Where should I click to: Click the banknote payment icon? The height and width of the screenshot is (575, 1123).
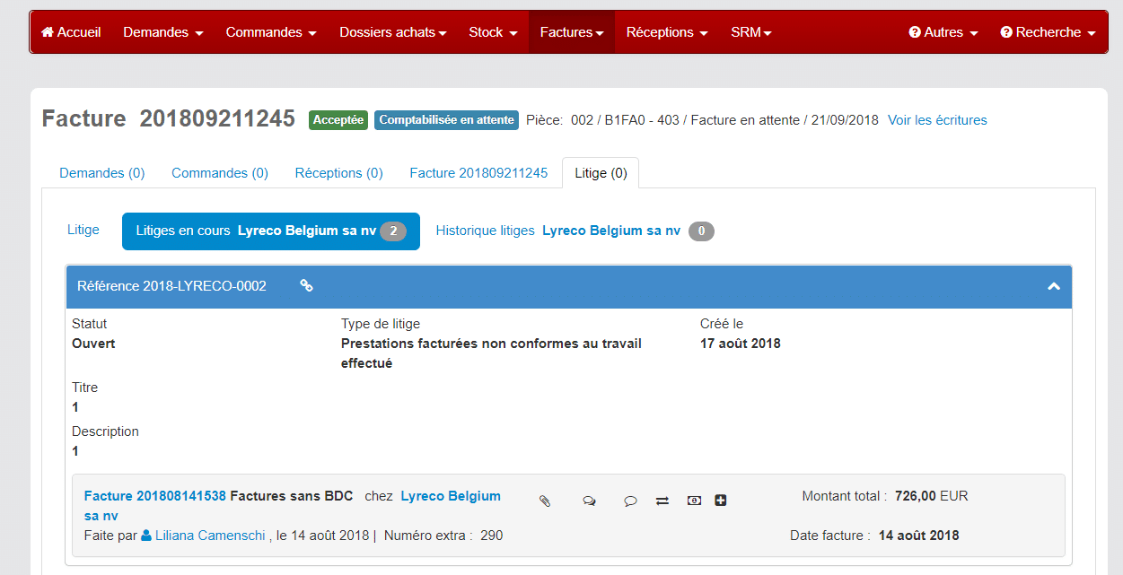[x=694, y=500]
